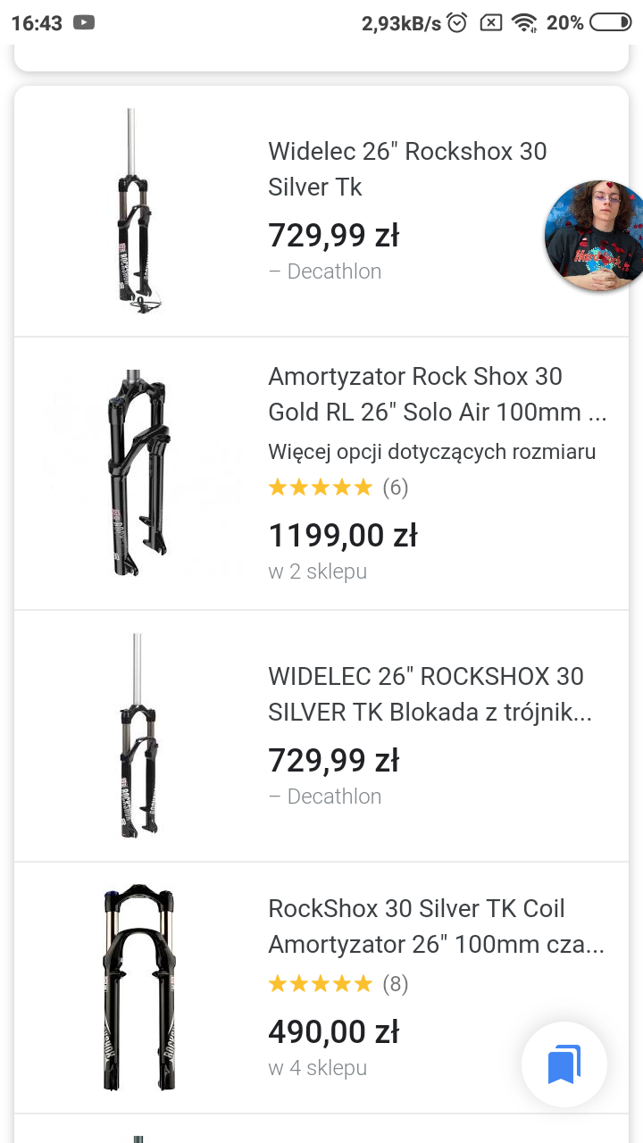This screenshot has width=643, height=1143.
Task: View the 6 reviews star rating
Action: point(338,488)
